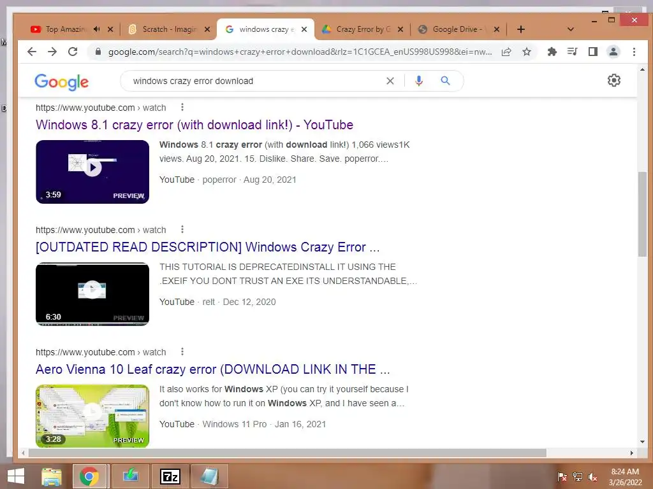Open the Chrome three-dot menu
Screen dimensions: 653x489
tap(634, 52)
